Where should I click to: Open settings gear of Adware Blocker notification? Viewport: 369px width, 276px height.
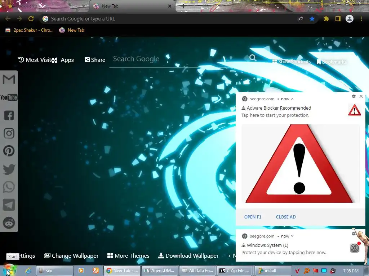(x=354, y=96)
